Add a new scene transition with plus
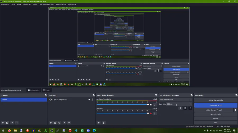 click(x=180, y=108)
